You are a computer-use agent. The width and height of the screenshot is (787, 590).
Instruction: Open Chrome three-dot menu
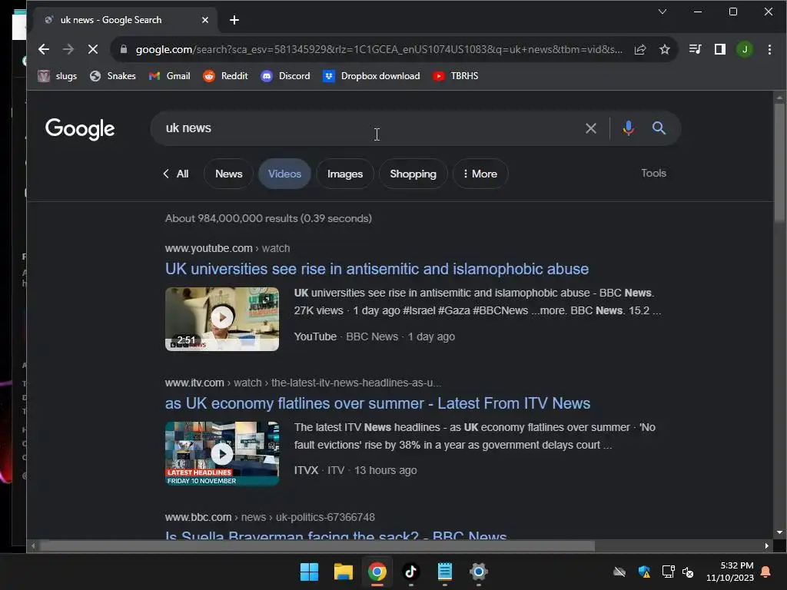pyautogui.click(x=769, y=49)
